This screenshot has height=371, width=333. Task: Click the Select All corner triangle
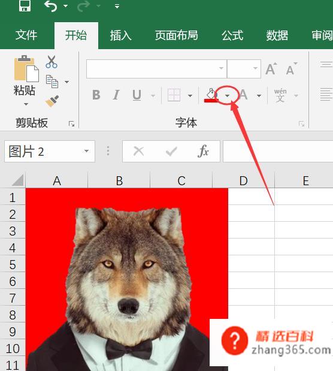pos(18,180)
